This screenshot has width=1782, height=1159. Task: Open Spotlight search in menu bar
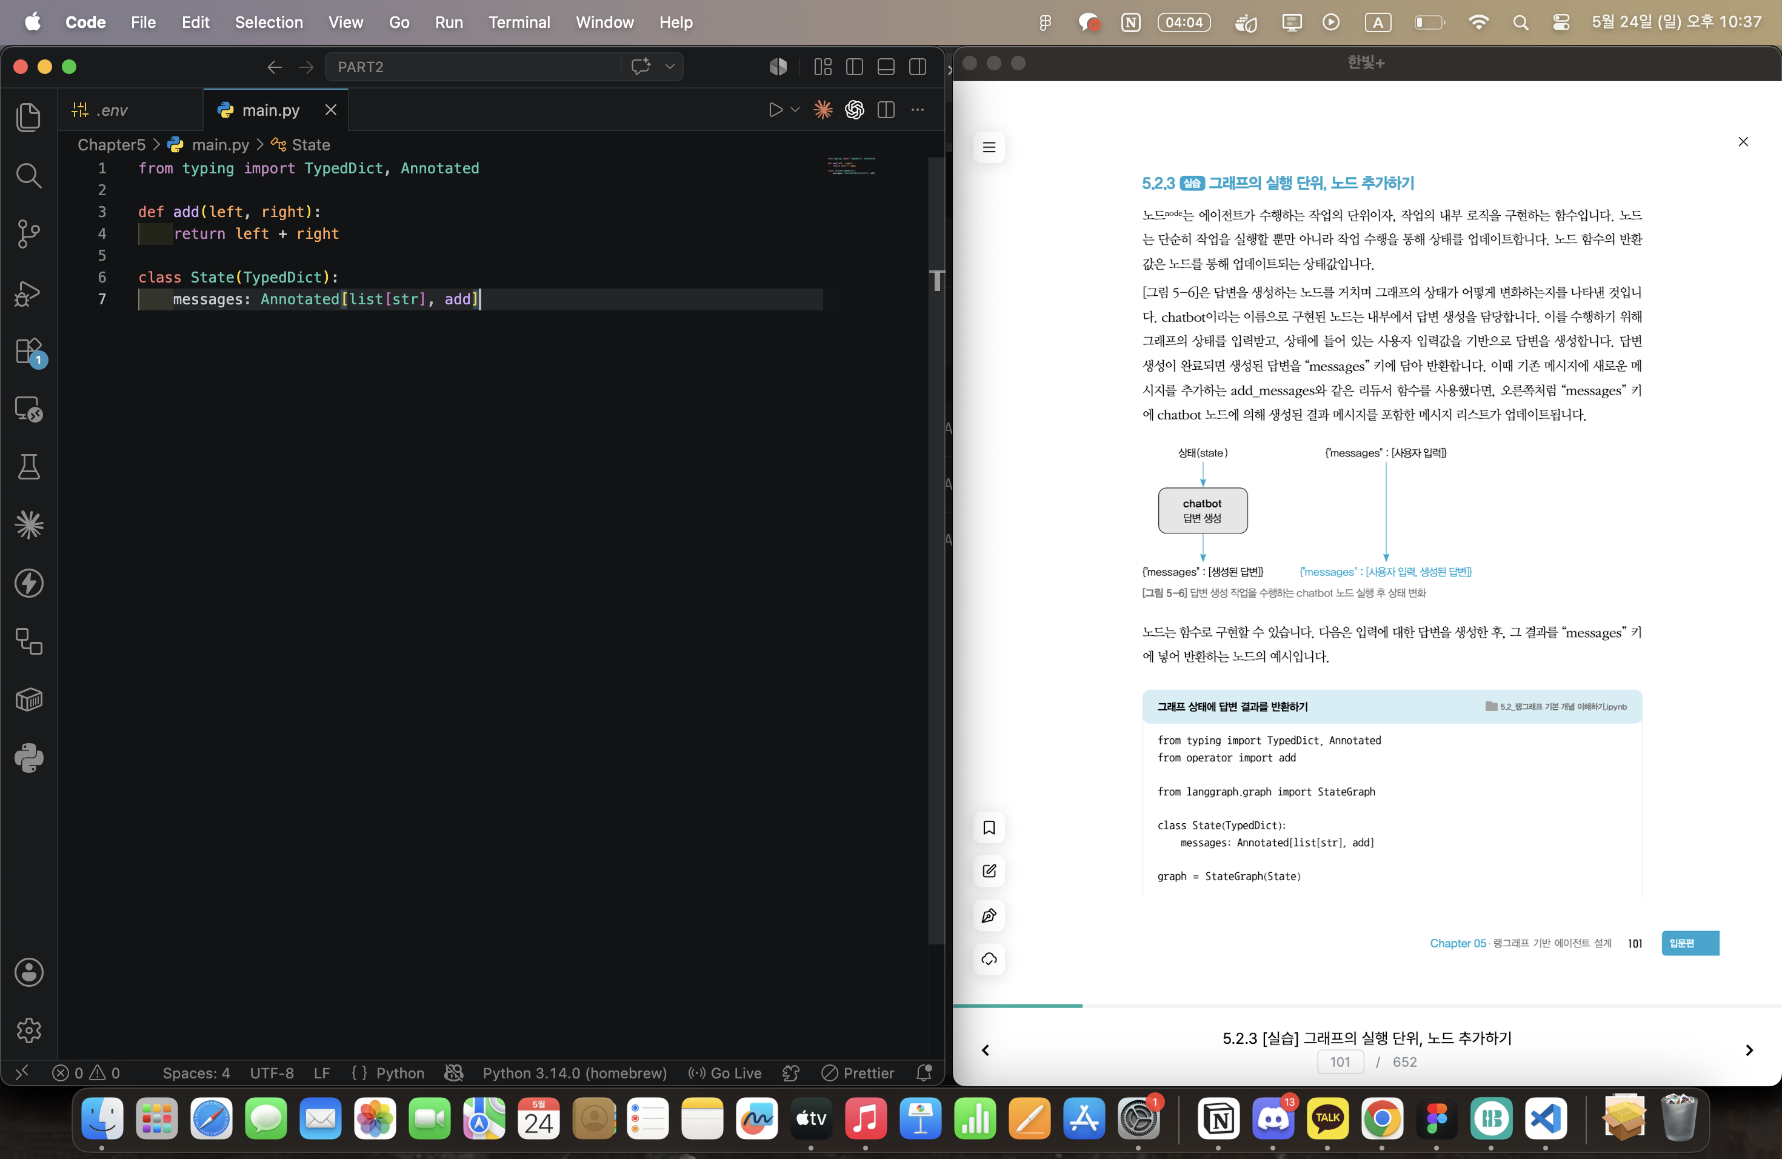click(x=1521, y=22)
